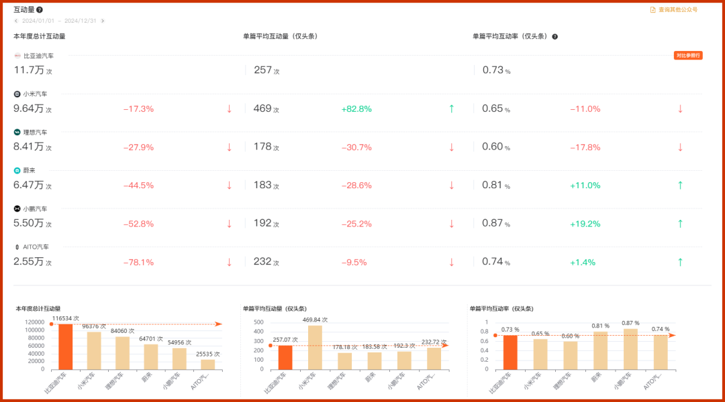
Task: Click the 54956 bar for 小鹏汽车
Action: (179, 358)
